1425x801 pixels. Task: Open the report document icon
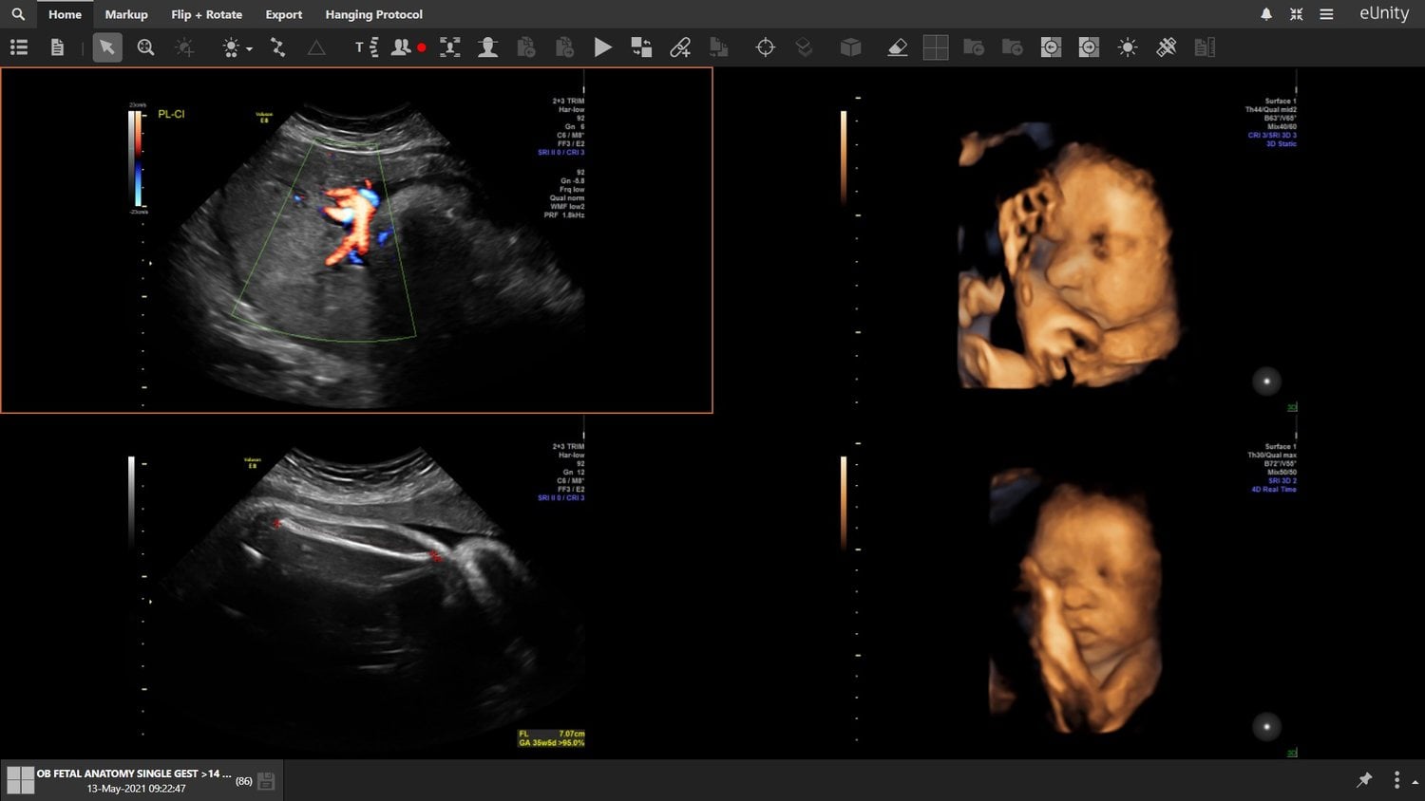coord(57,47)
